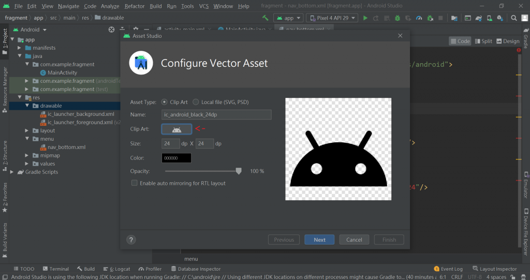
Task: Click the Make Project hammer icon
Action: [266, 18]
